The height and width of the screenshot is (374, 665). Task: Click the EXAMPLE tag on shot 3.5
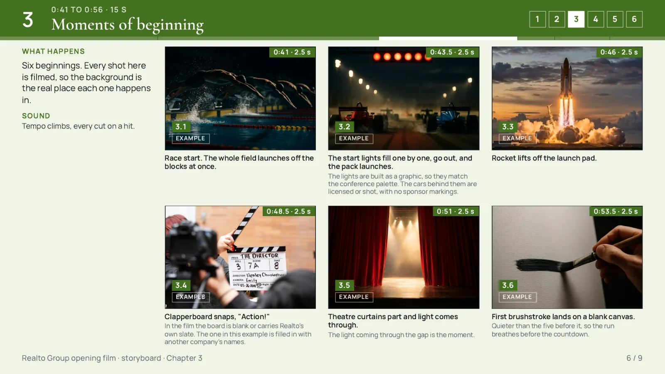(x=354, y=297)
